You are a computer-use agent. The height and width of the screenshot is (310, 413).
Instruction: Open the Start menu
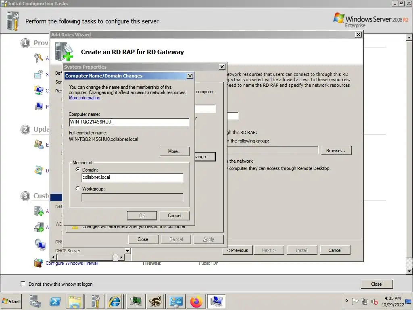11,301
